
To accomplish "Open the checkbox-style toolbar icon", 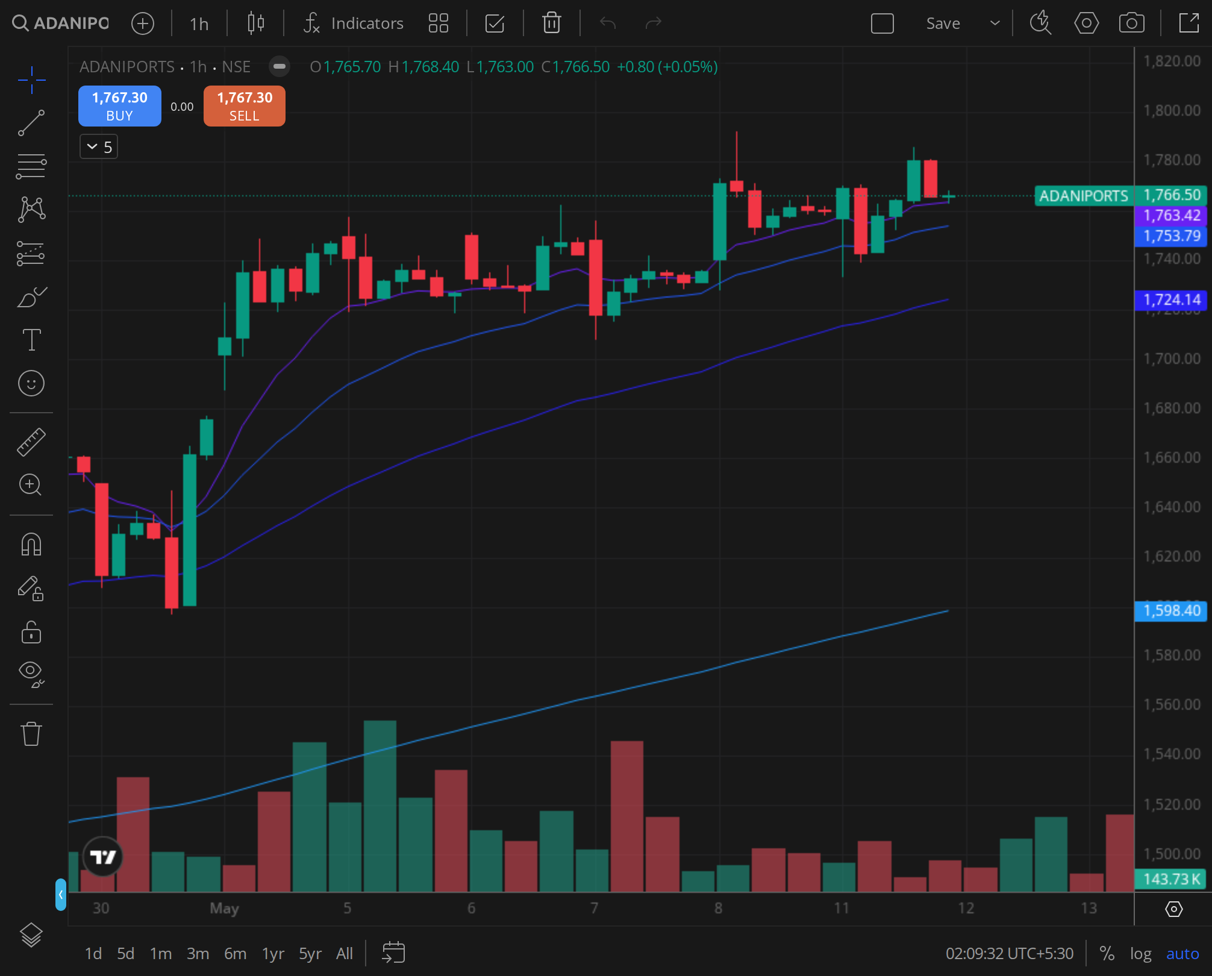I will (x=495, y=23).
